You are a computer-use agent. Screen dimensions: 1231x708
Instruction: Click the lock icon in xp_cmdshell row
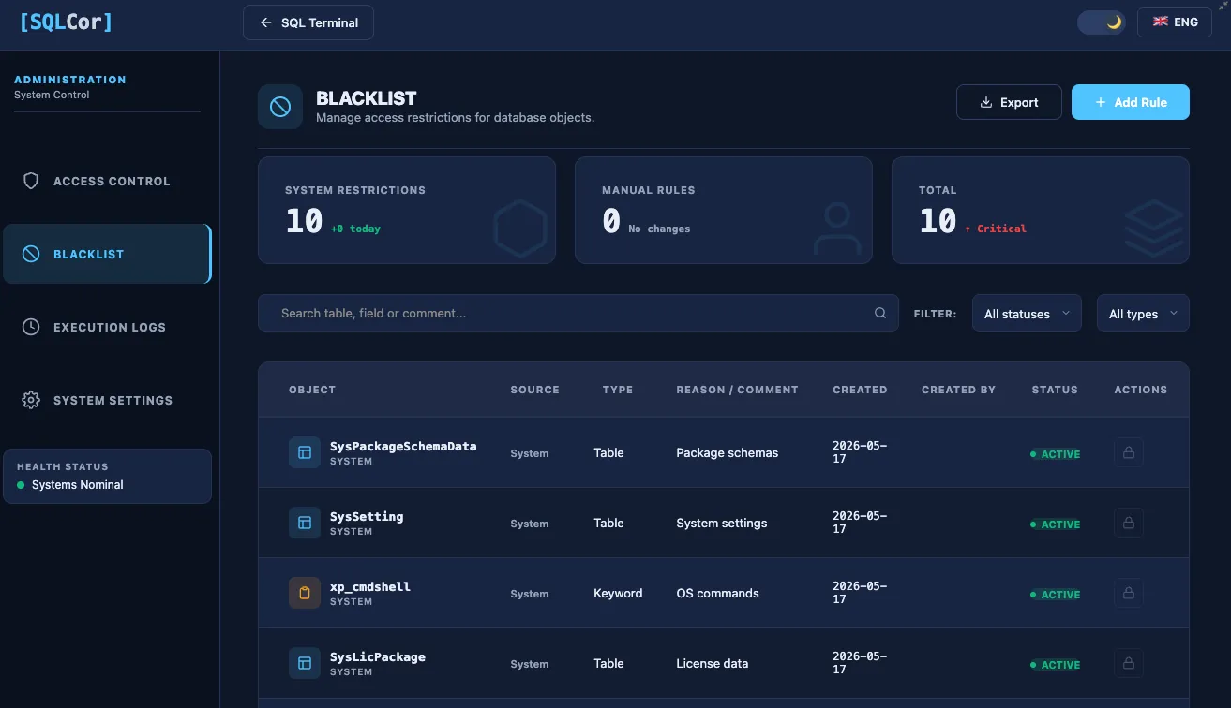point(1129,593)
